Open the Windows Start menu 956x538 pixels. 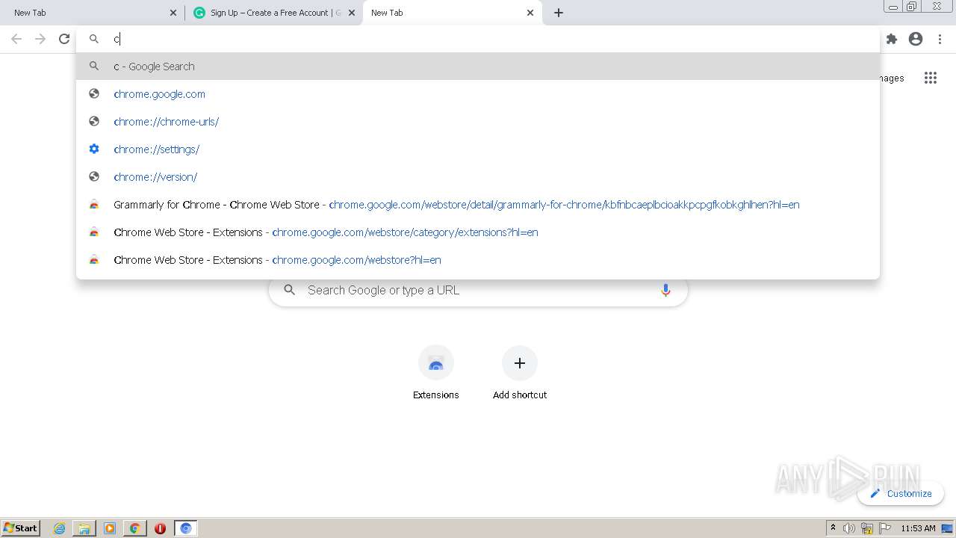coord(20,528)
